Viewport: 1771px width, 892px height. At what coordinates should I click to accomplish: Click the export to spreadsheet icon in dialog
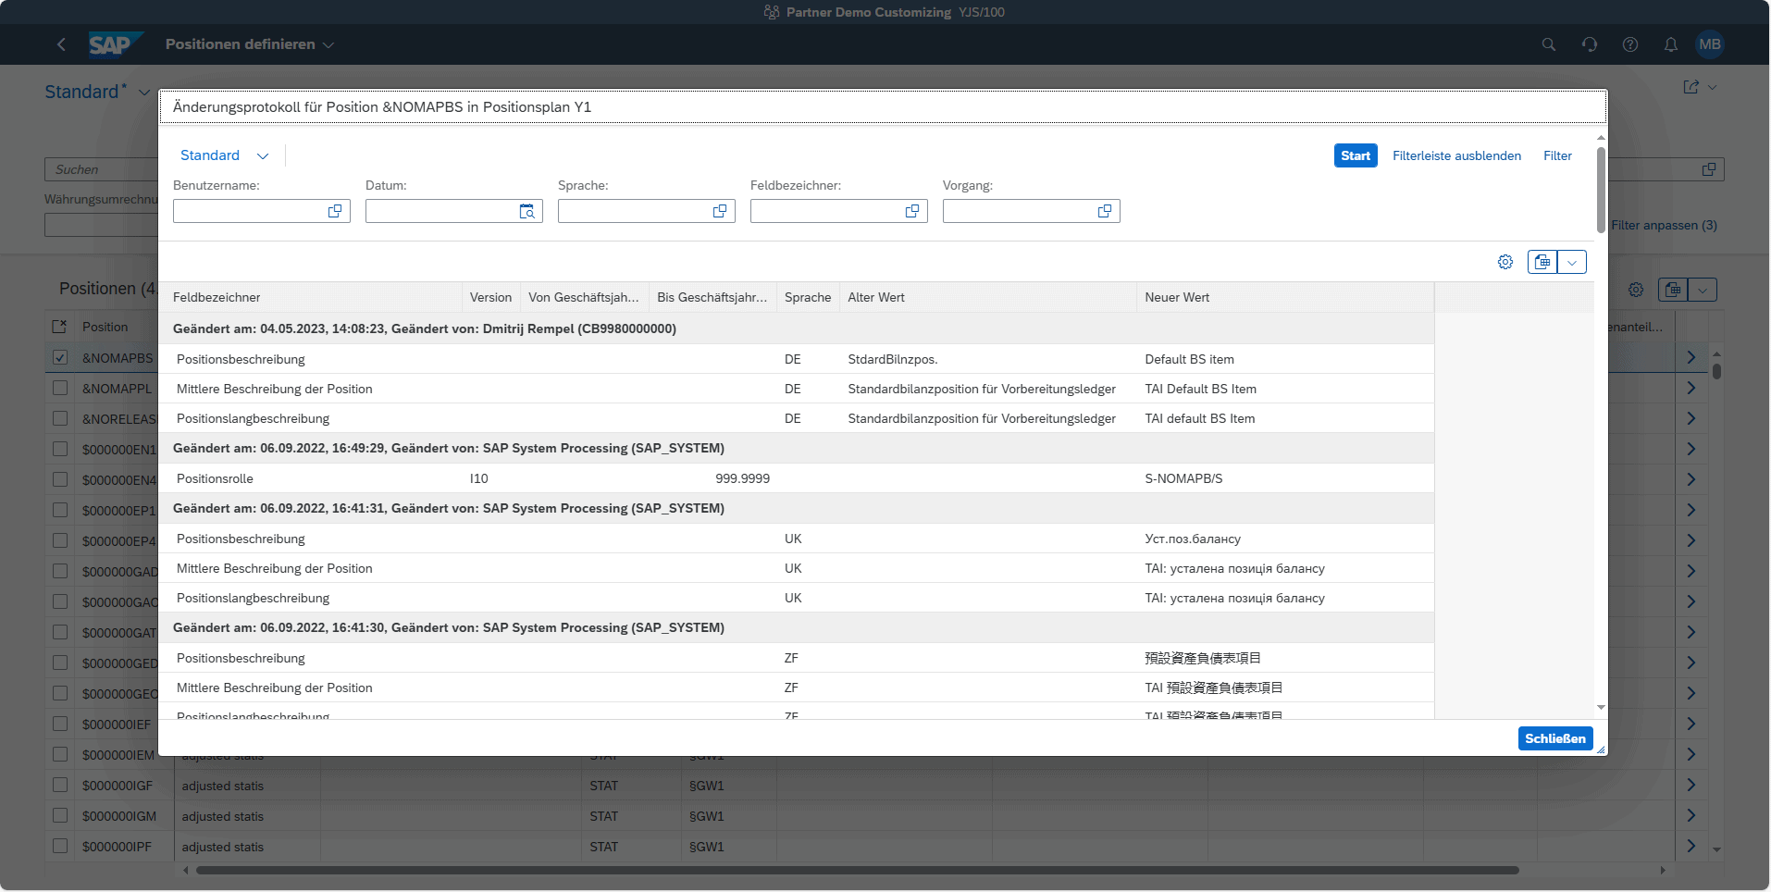(x=1542, y=262)
